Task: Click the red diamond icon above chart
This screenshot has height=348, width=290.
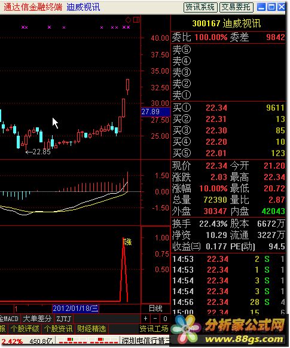Action: tap(128, 20)
